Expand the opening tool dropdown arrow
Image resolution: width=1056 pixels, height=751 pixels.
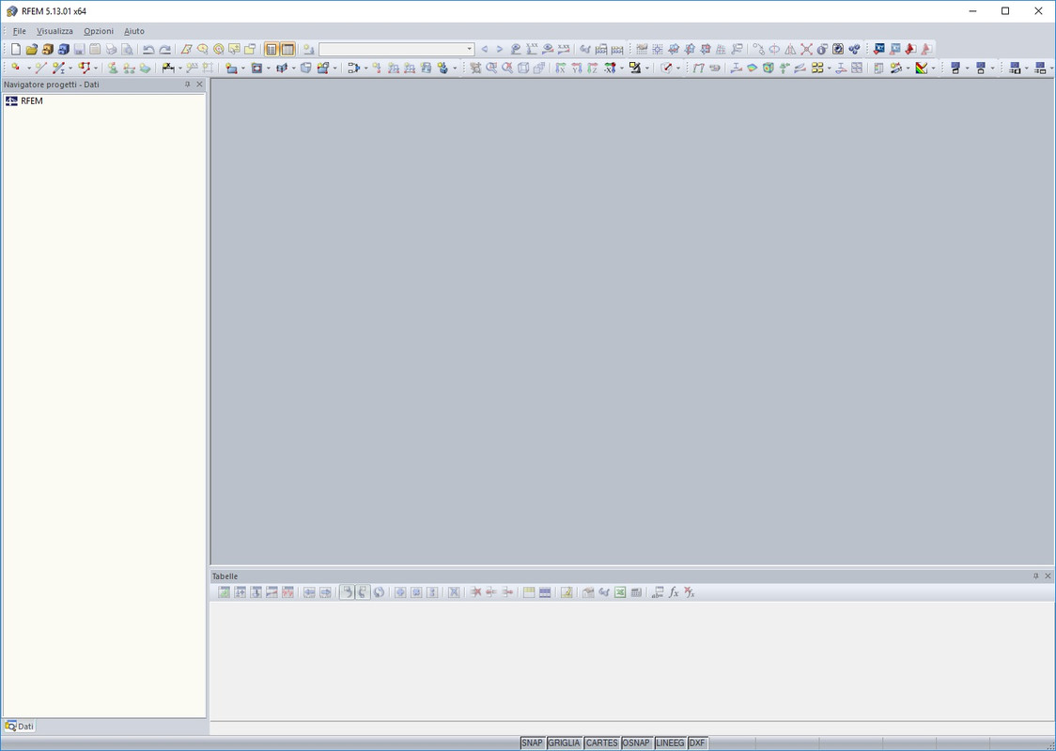[268, 68]
